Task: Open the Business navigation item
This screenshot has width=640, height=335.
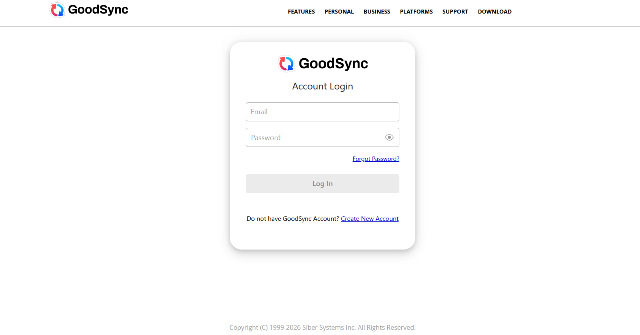Action: click(x=377, y=12)
